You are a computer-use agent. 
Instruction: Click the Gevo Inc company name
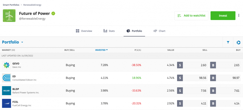[17, 67]
